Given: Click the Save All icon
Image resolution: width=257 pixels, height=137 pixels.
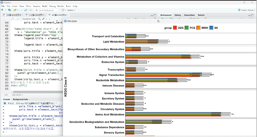Looking at the screenshot, I should 25,10.
